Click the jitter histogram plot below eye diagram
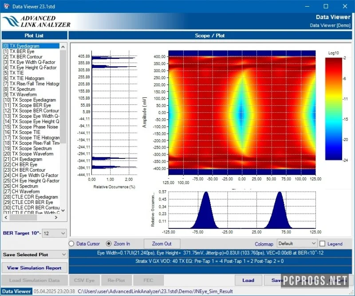 242,210
